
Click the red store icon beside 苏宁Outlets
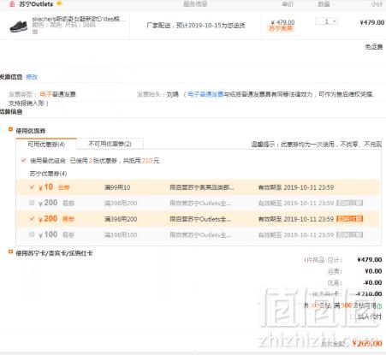pos(12,4)
